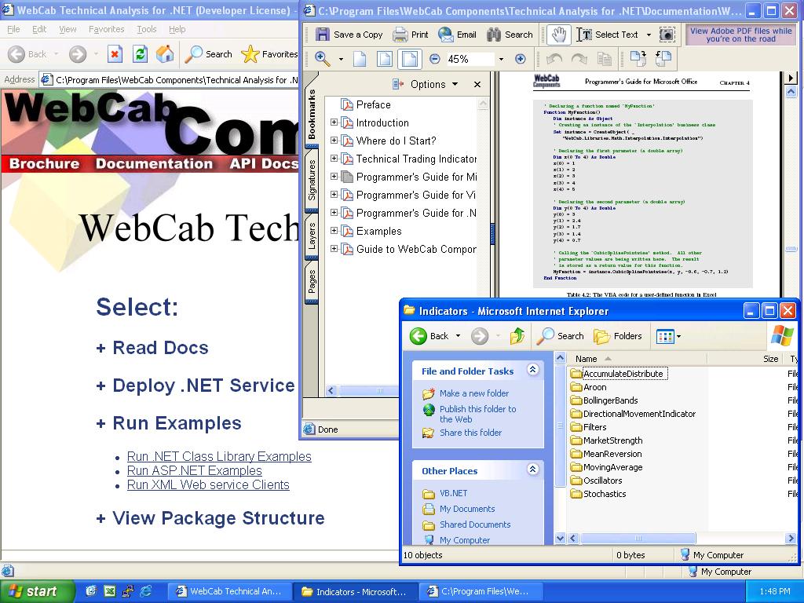Expand the Examples bookmark
This screenshot has height=603, width=804.
coord(334,231)
